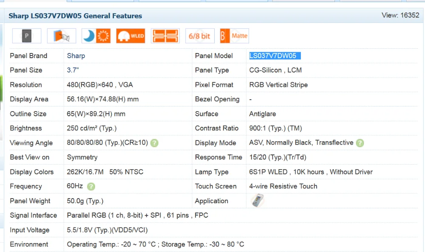This screenshot has height=252, width=425.
Task: Click the WLED backlight icon
Action: (130, 36)
